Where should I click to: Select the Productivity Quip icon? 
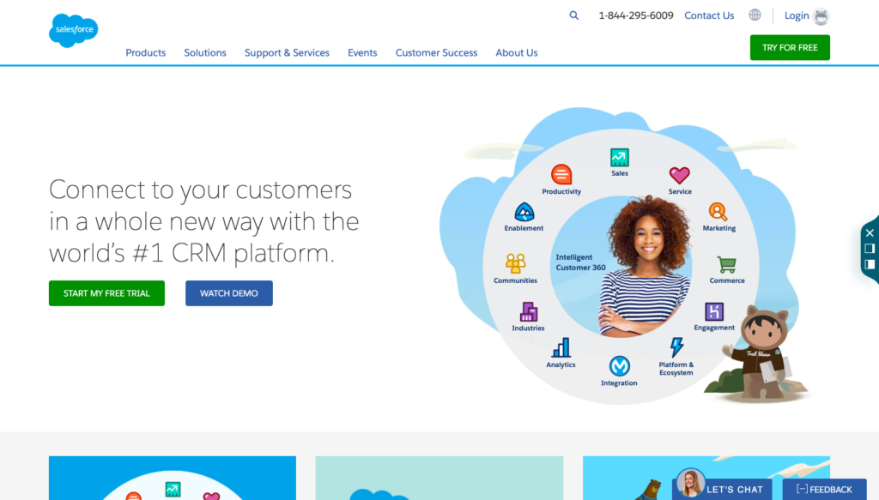pos(561,175)
